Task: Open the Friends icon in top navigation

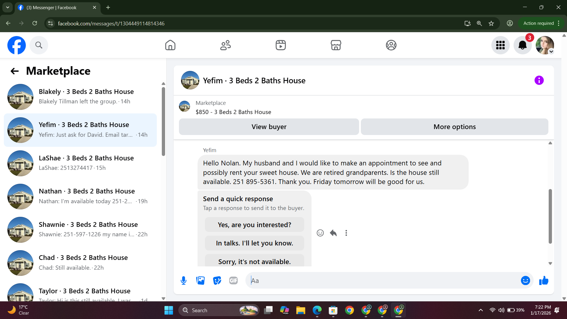Action: point(225,45)
